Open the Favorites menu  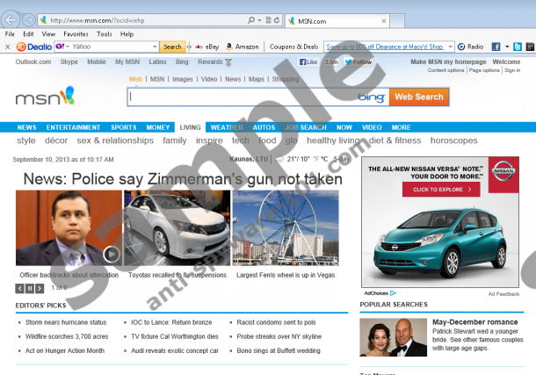(75, 33)
